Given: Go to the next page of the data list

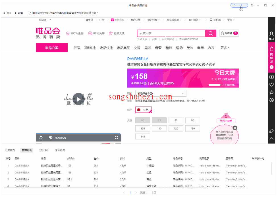Looking at the screenshot, I should pos(136,193).
